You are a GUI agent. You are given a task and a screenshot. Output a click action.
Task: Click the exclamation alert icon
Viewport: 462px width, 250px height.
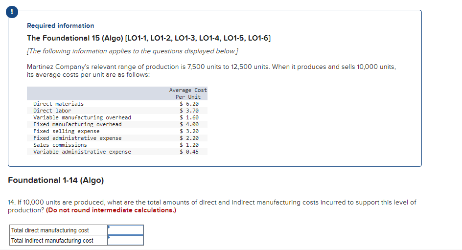click(x=12, y=12)
